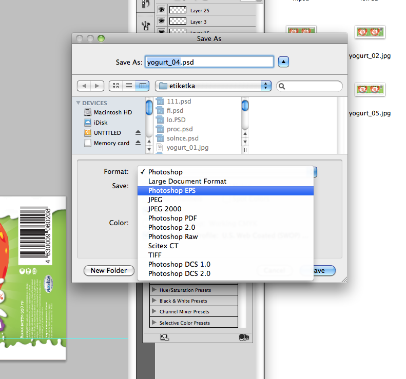The image size is (406, 379).
Task: Select TIFF from the format menu
Action: (x=225, y=255)
